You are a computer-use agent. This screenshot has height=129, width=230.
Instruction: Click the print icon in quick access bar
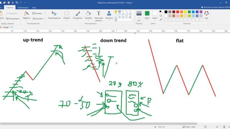[x=13, y=3]
